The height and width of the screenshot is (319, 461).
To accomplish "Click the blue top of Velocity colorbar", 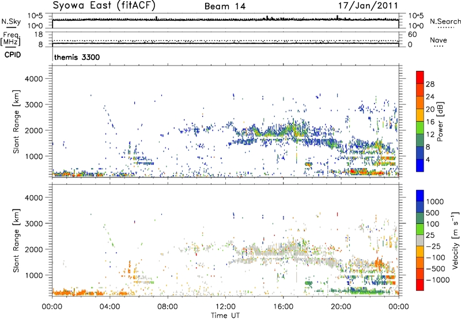I will pyautogui.click(x=420, y=196).
